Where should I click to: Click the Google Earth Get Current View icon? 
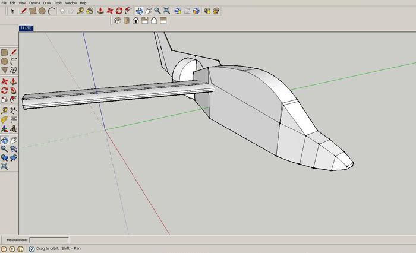coord(178,11)
